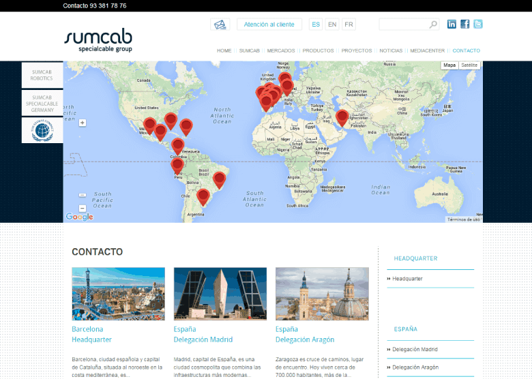532x379 pixels.
Task: Click the zoom-in plus map button
Action: point(83,123)
